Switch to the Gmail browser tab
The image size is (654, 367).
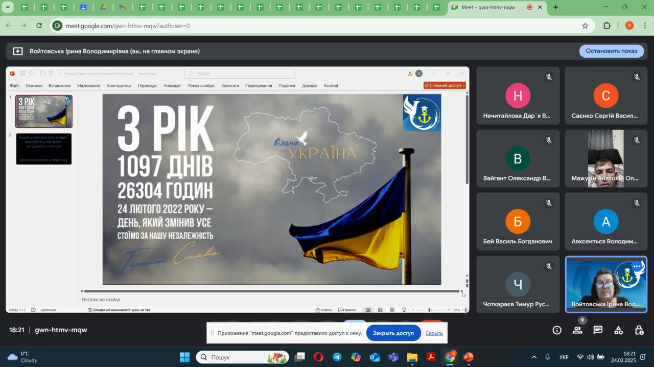tap(122, 7)
